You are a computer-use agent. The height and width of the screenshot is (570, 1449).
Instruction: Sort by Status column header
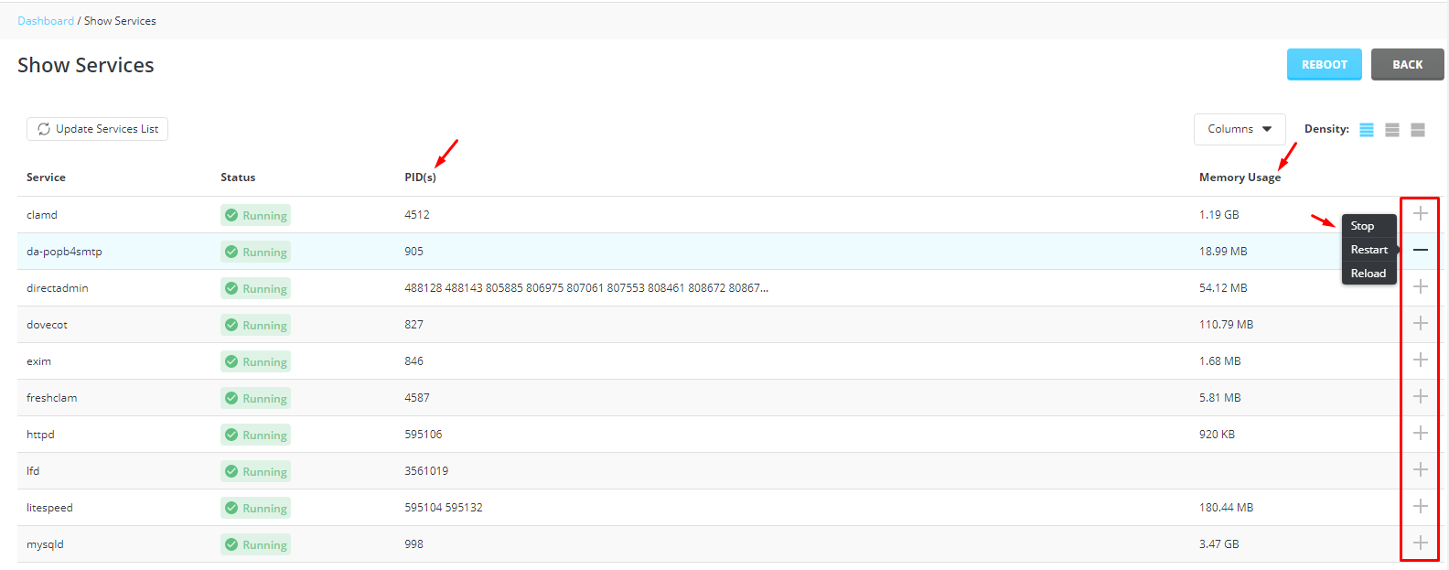pyautogui.click(x=238, y=177)
